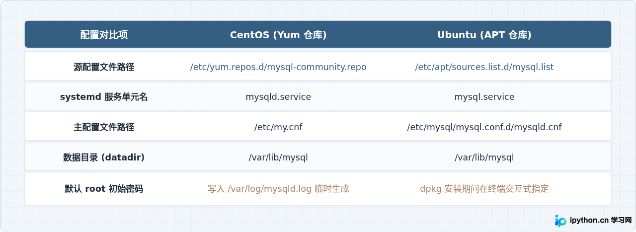Click the 写入 /var/log/mysqld.log 临时生成 text

[278, 189]
